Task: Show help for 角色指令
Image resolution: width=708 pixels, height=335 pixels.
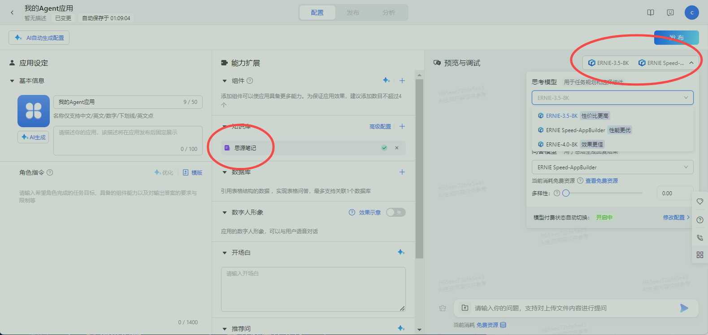Action: pos(50,172)
